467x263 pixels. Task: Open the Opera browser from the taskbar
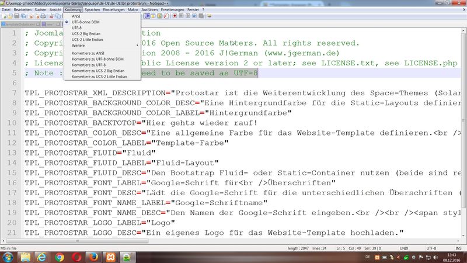click(76, 257)
